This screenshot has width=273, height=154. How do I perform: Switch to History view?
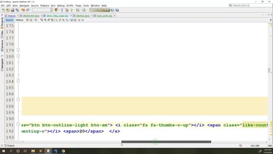[x=20, y=20]
